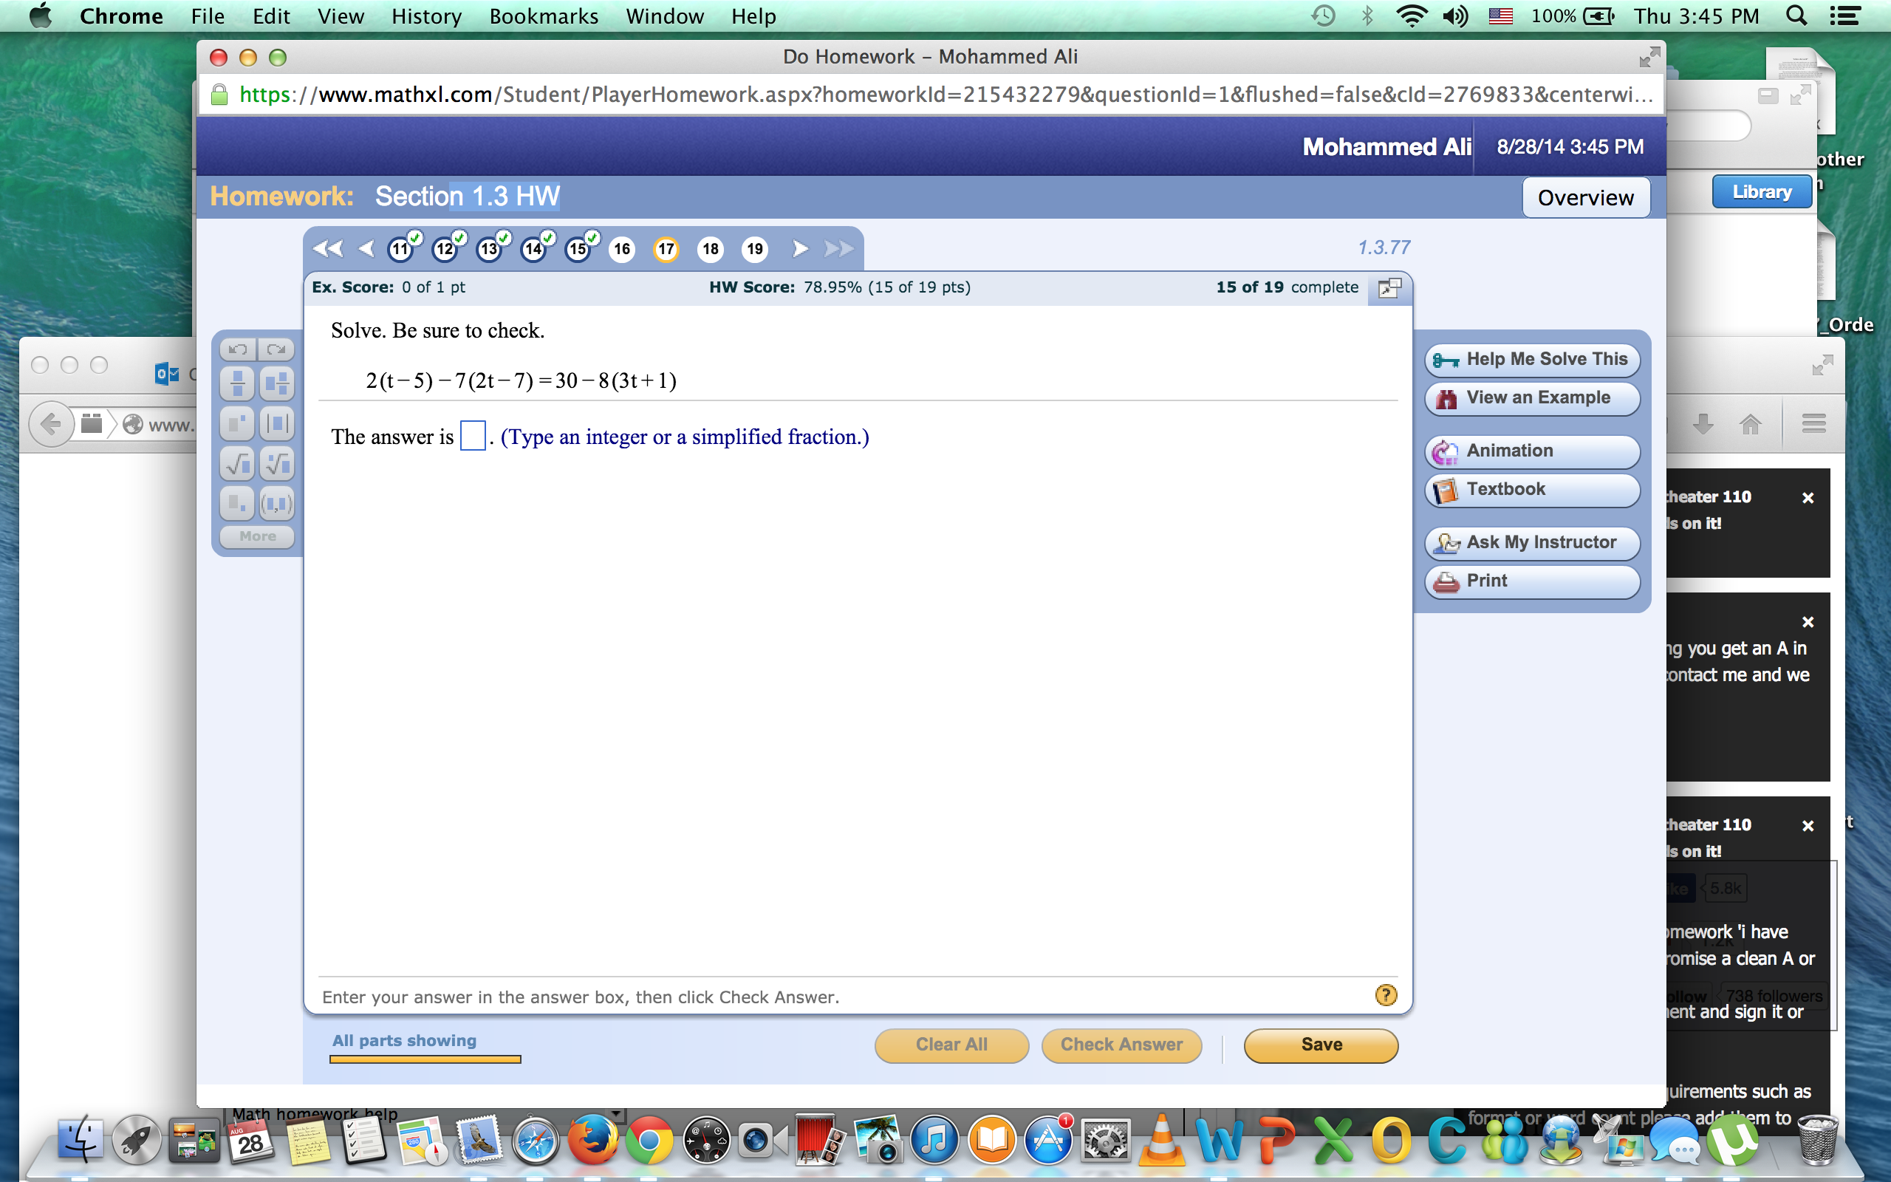
Task: Click back arrow in background browser window
Action: click(51, 425)
